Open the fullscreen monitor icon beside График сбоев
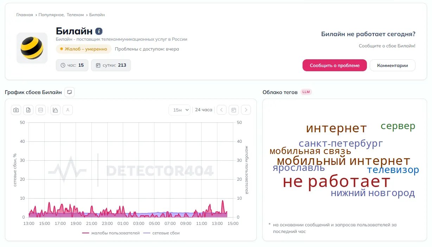The height and width of the screenshot is (247, 432). pyautogui.click(x=69, y=92)
